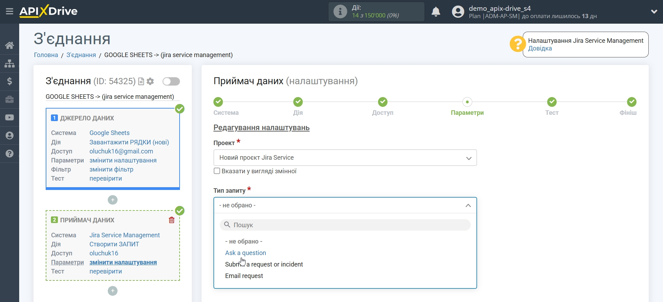Toggle the connection on/off switch
The height and width of the screenshot is (302, 663).
point(171,81)
